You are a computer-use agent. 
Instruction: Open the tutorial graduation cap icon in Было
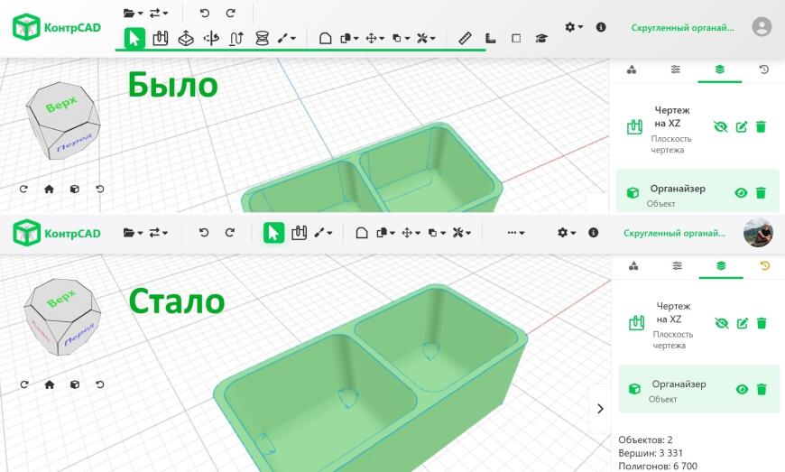click(541, 38)
